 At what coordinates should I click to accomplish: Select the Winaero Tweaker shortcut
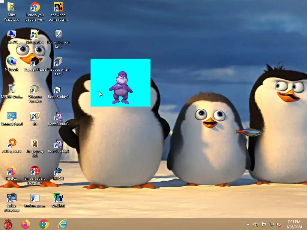(35, 93)
